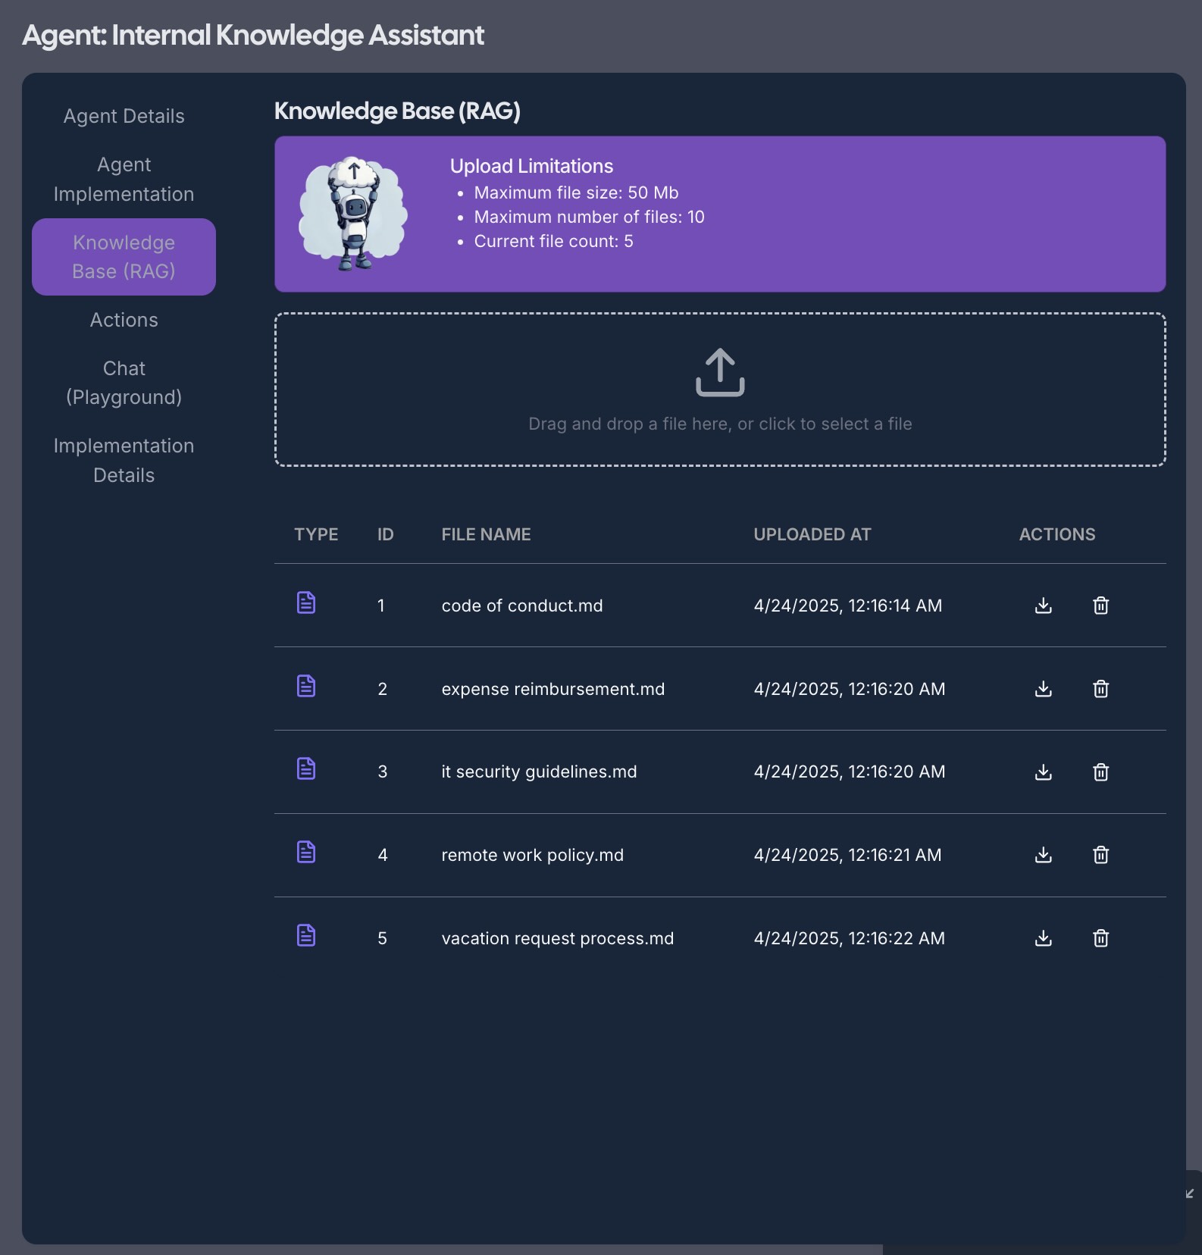
Task: Click the ID column header
Action: (386, 534)
